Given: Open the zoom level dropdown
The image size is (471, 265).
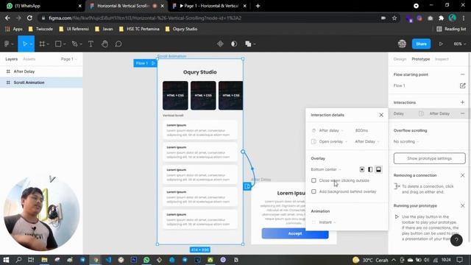Looking at the screenshot, I should pyautogui.click(x=459, y=44).
